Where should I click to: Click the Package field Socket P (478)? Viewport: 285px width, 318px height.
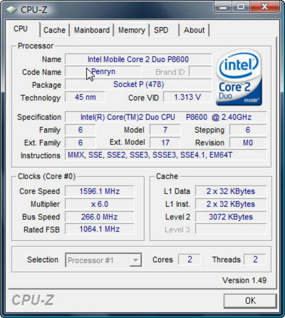[138, 84]
